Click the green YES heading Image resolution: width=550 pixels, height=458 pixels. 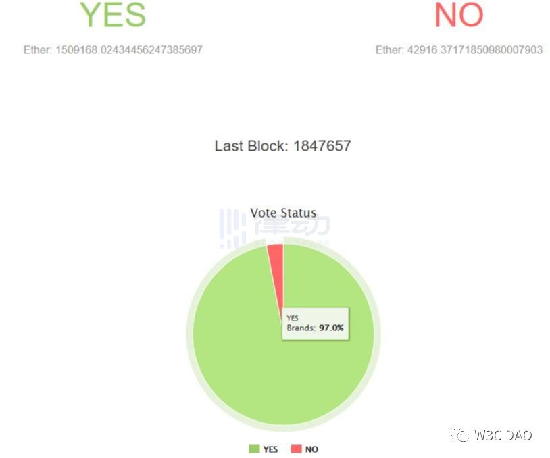[x=113, y=15]
